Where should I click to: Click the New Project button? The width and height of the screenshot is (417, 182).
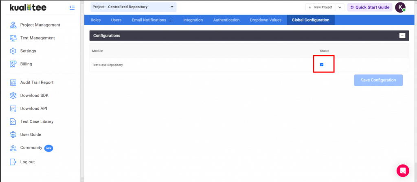point(320,7)
